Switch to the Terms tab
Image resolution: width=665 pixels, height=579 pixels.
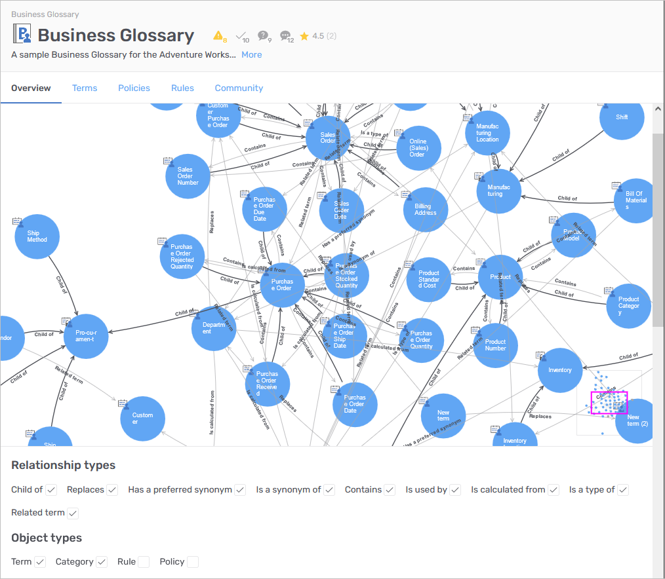click(85, 88)
